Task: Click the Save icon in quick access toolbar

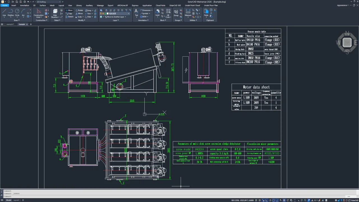Action: pyautogui.click(x=17, y=2)
